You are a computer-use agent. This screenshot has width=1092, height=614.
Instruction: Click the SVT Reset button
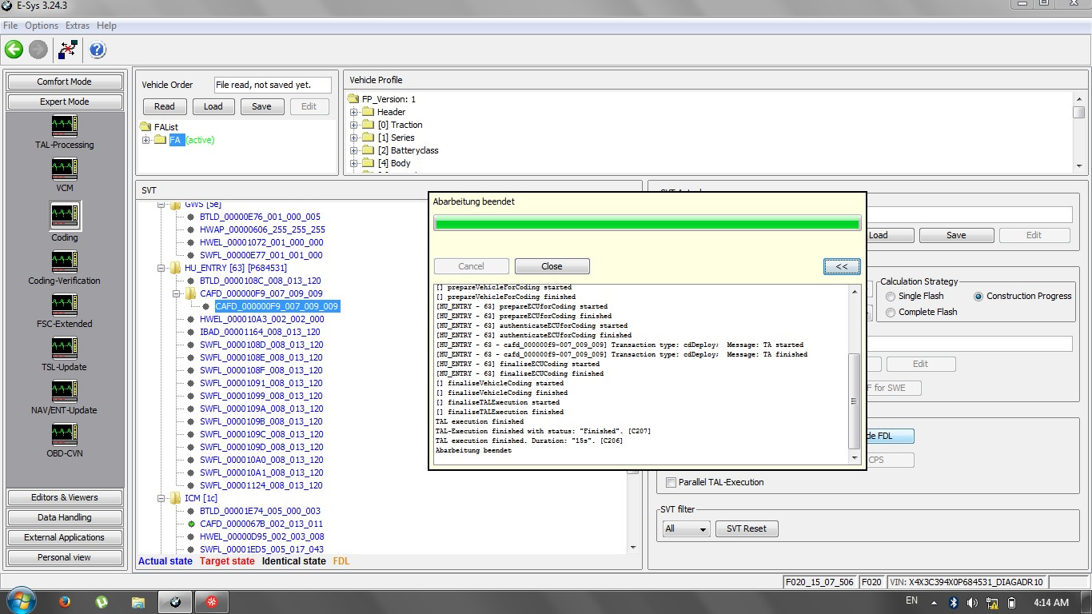tap(747, 528)
